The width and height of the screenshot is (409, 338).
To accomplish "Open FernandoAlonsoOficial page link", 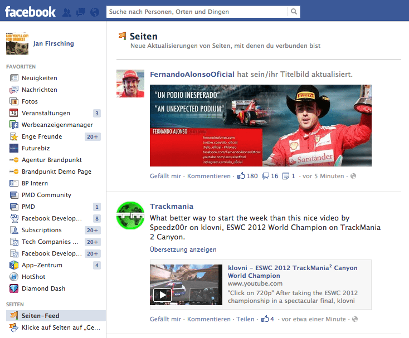I will pyautogui.click(x=192, y=74).
